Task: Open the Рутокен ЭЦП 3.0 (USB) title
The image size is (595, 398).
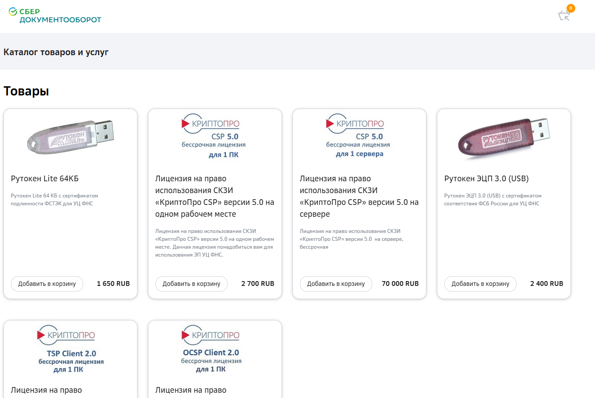Action: (x=486, y=179)
